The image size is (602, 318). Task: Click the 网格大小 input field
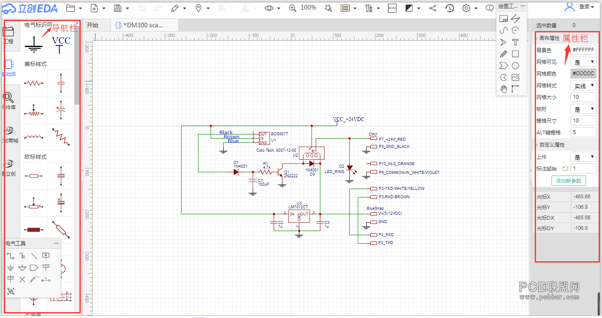[584, 97]
